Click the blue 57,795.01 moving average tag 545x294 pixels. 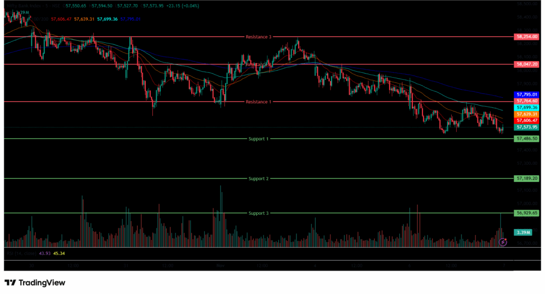[x=526, y=95]
